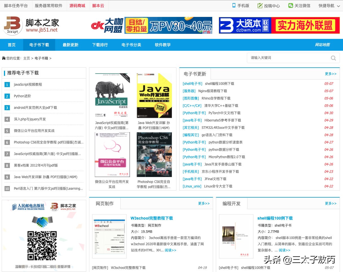Open the 微信公众平台应用开发实战 book cover

click(112, 155)
